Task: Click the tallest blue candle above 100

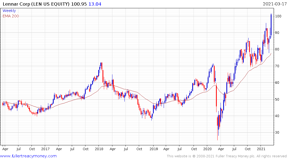Action: tap(271, 26)
